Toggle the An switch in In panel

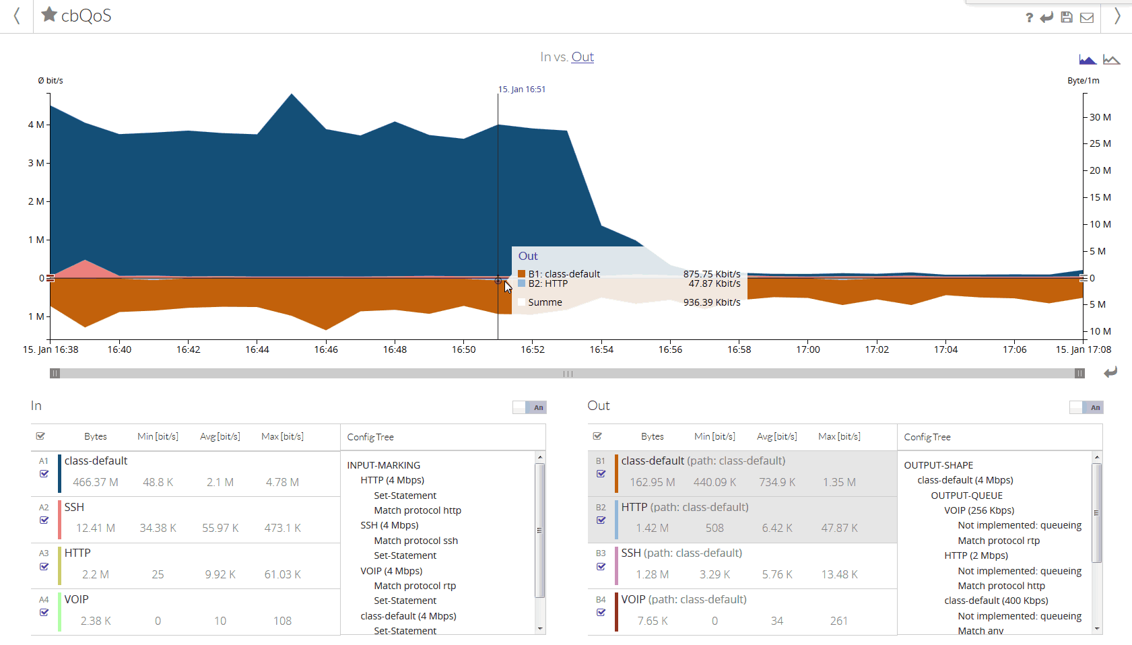tap(529, 407)
